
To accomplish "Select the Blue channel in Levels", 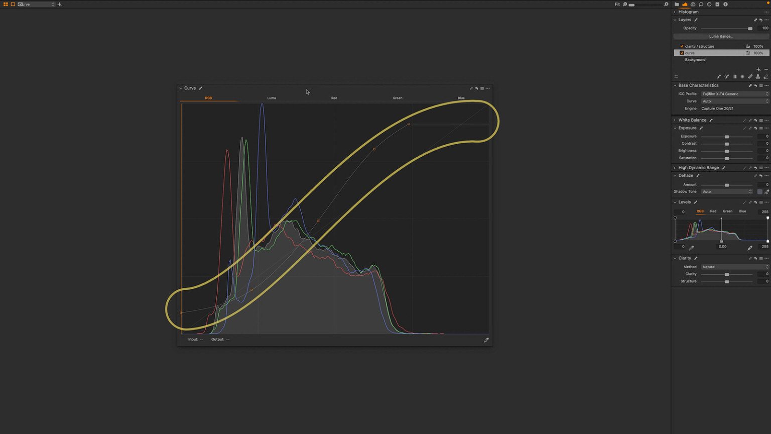I will 742,211.
